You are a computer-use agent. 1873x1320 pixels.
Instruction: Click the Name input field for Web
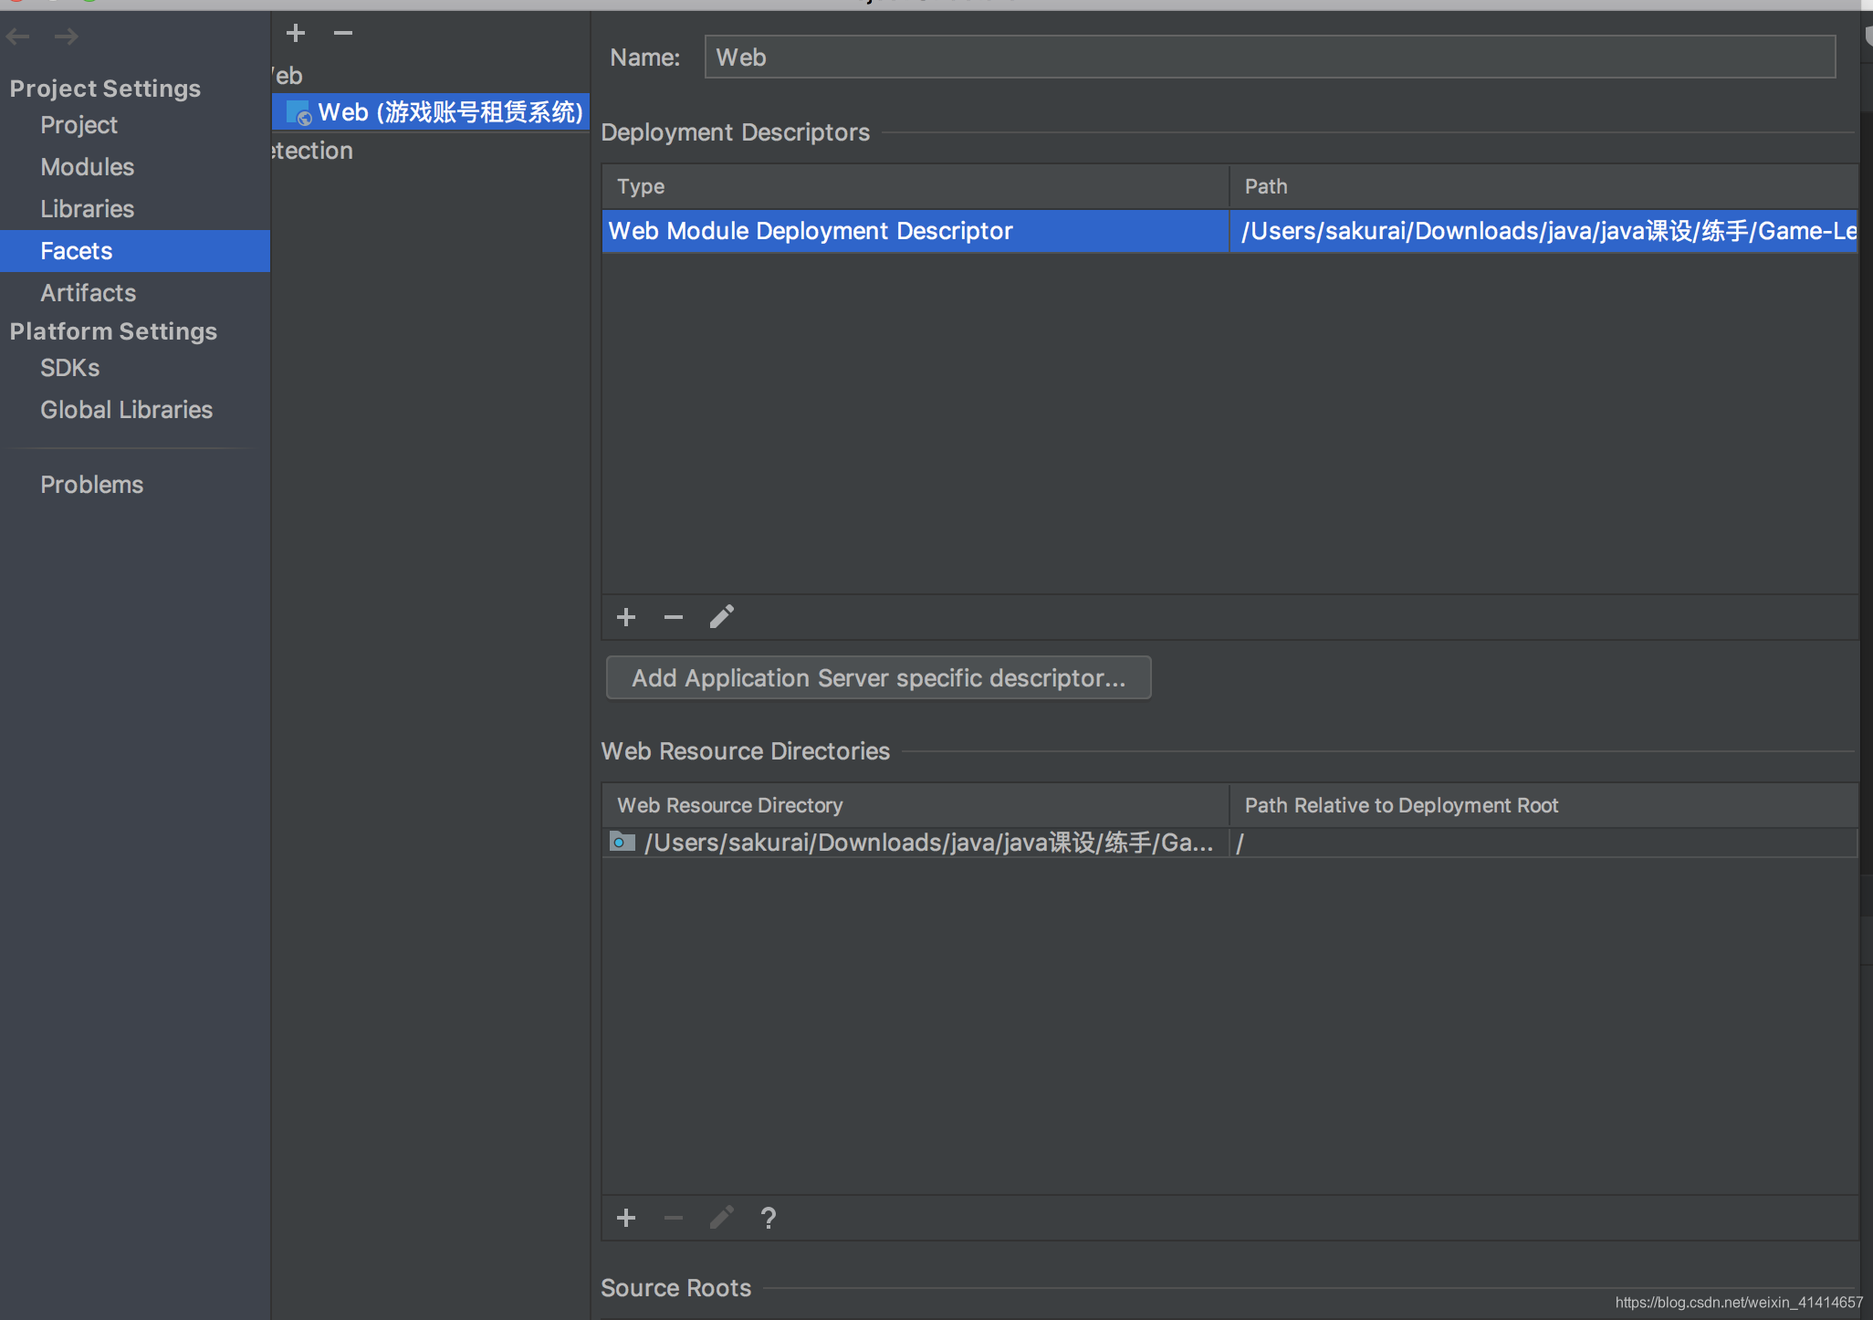1270,58
